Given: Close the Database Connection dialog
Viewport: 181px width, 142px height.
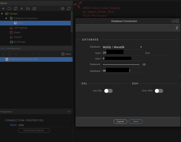Looking at the screenshot, I should point(177,21).
